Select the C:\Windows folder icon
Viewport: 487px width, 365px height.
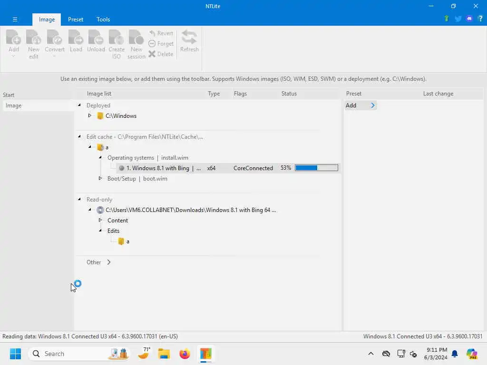click(100, 116)
